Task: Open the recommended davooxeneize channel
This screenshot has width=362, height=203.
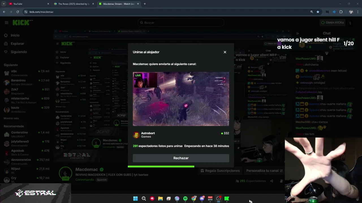Action: click(x=26, y=161)
